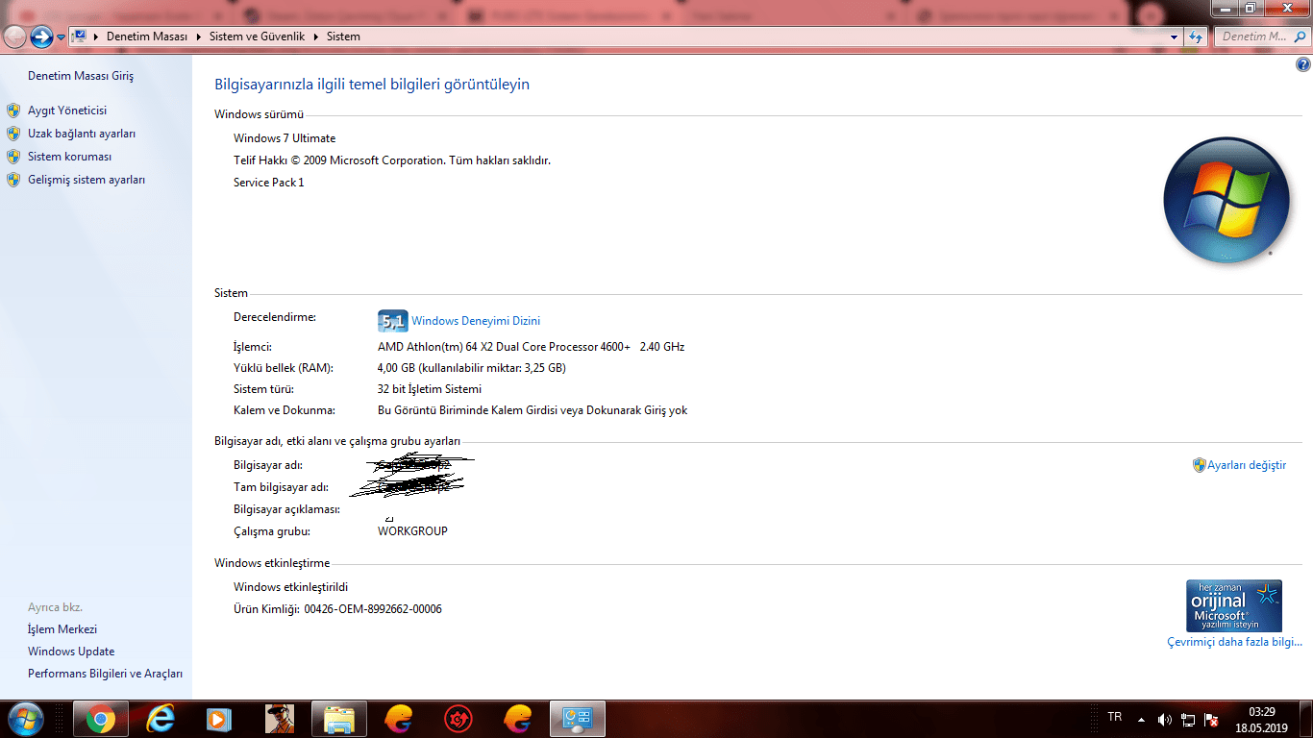Screen dimensions: 1313x738
Task: Open the Windows Start menu
Action: pyautogui.click(x=24, y=718)
